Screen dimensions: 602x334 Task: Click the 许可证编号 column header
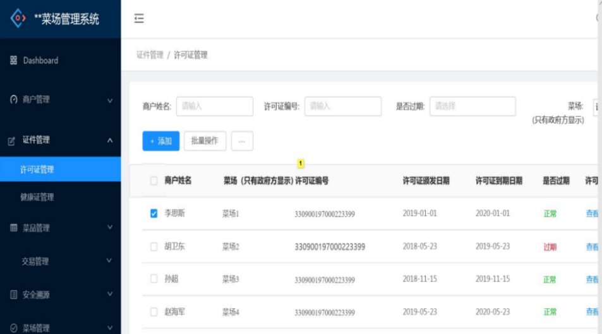coord(312,181)
